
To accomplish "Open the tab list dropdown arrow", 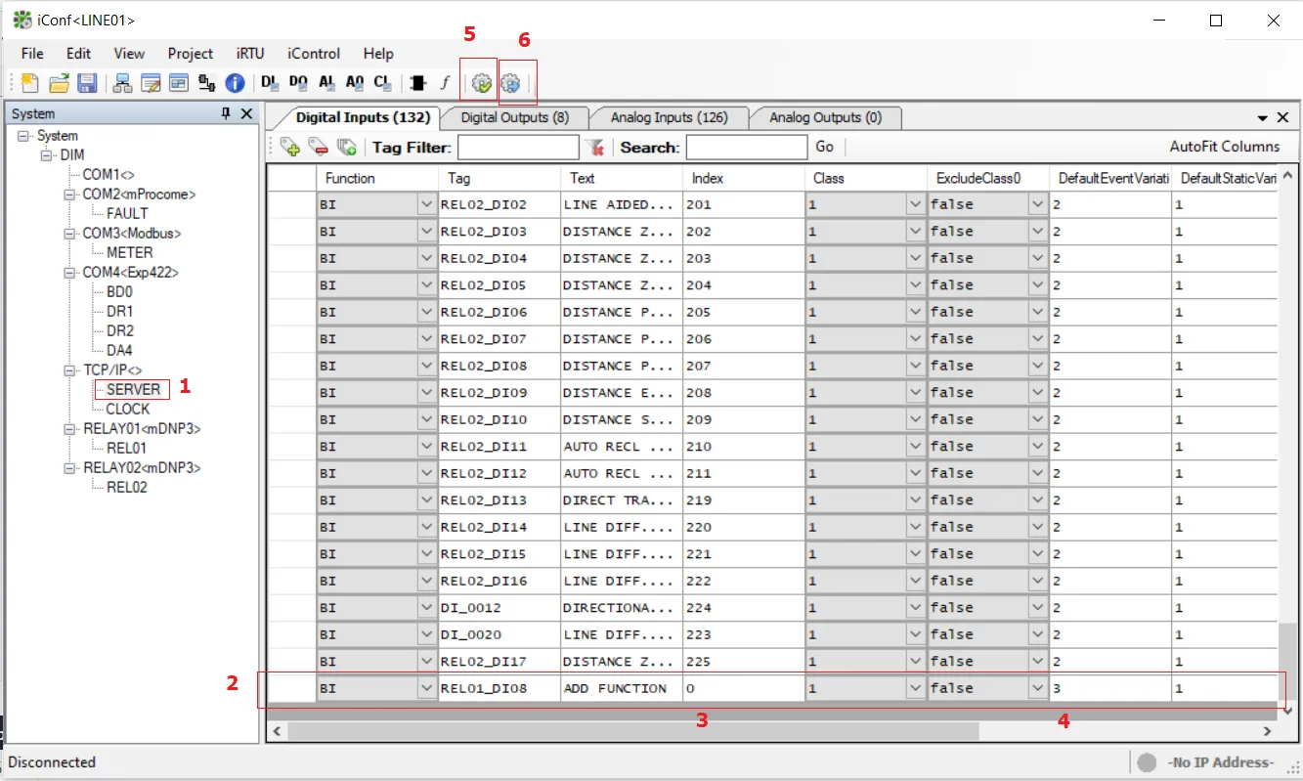I will pyautogui.click(x=1263, y=117).
